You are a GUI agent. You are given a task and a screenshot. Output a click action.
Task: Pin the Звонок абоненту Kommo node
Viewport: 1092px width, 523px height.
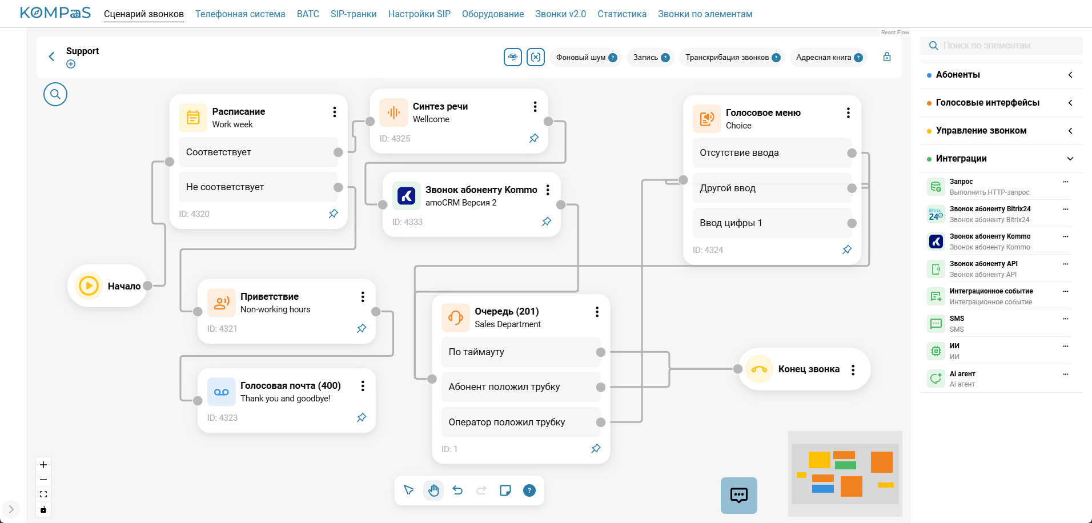coord(547,222)
